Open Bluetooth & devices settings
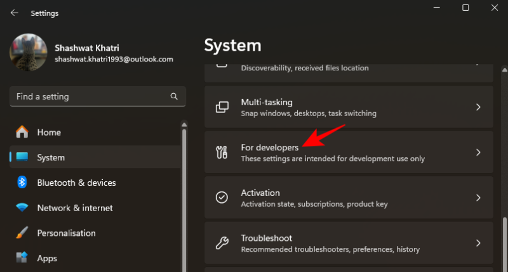 [76, 183]
